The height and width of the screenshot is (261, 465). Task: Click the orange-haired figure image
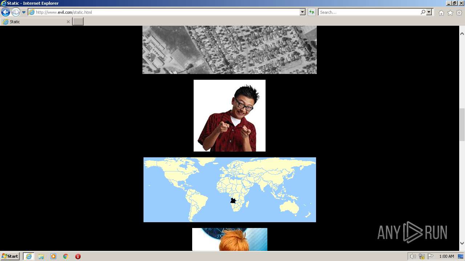coord(230,239)
